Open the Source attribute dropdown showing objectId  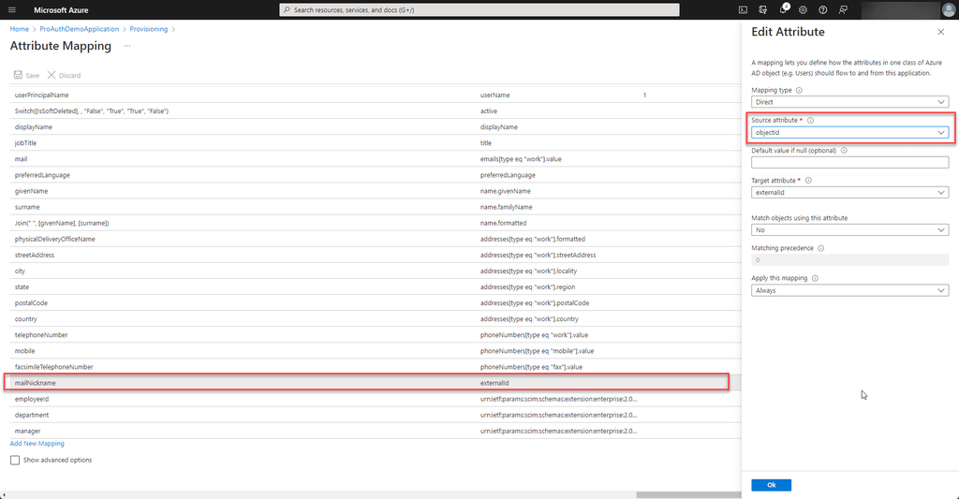(849, 133)
